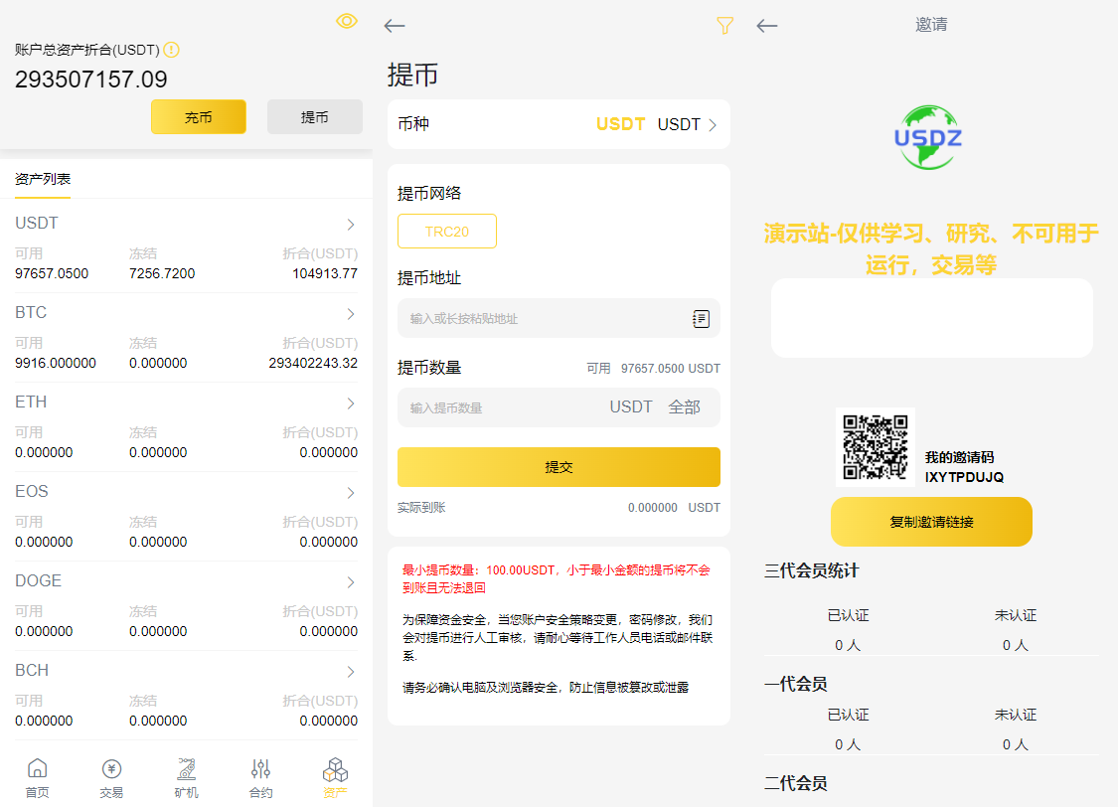Click the Copy invite link button
Screen dimensions: 1118x807
click(x=931, y=522)
